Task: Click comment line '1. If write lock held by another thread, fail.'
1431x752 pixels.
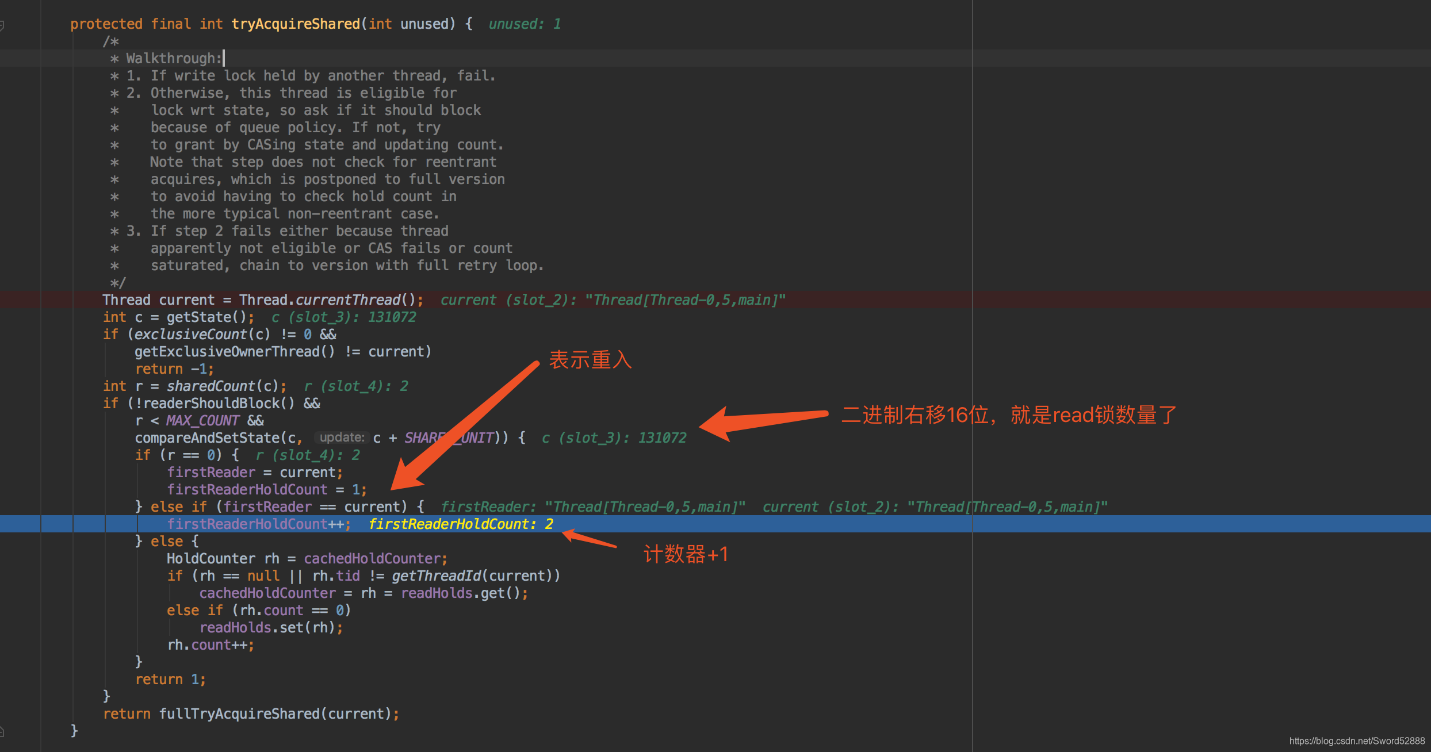Action: pos(311,76)
